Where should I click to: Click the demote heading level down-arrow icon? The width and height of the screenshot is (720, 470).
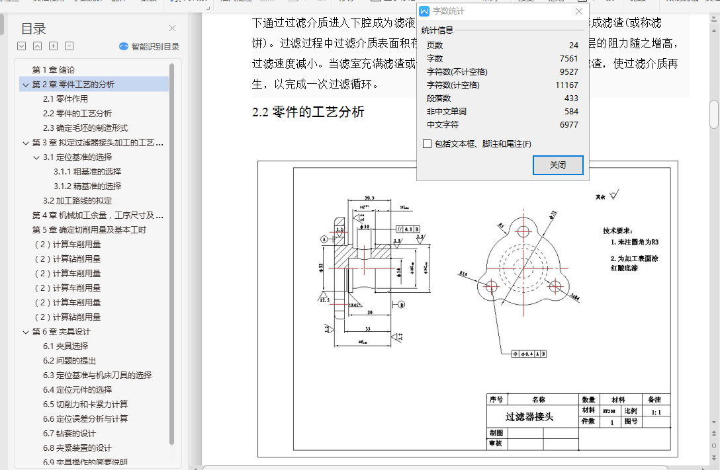(22, 46)
